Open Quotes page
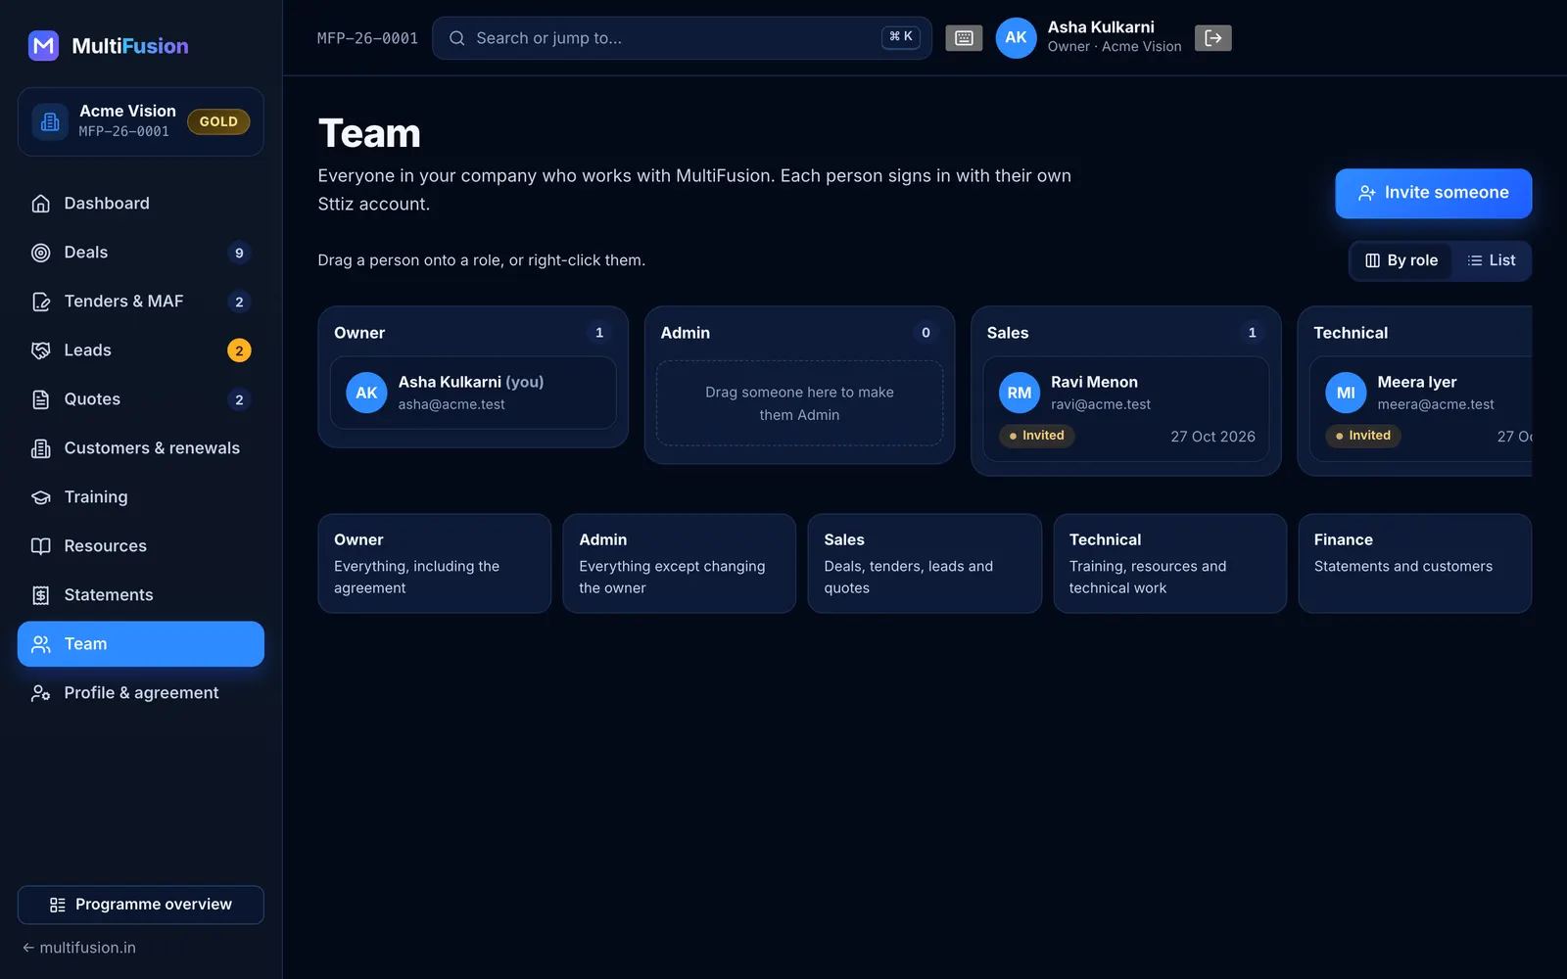The height and width of the screenshot is (979, 1567). [x=141, y=399]
